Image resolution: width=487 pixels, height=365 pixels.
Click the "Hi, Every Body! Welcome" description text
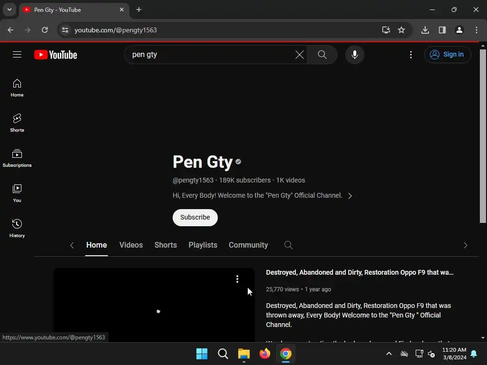point(257,195)
